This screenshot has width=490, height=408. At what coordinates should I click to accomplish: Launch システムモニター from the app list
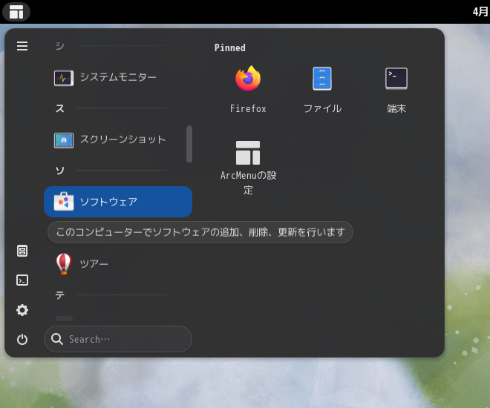[118, 77]
